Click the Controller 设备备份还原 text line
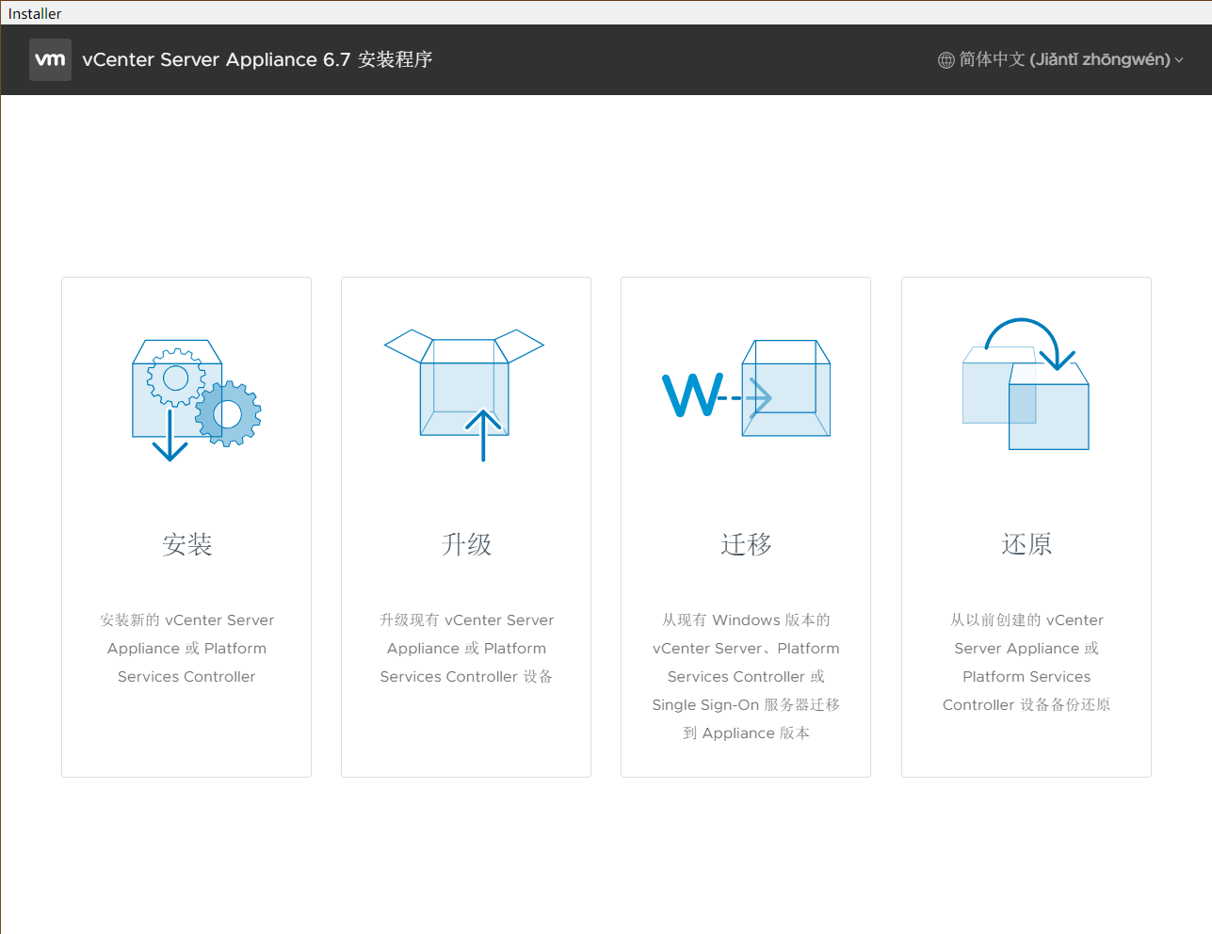 coord(1026,704)
